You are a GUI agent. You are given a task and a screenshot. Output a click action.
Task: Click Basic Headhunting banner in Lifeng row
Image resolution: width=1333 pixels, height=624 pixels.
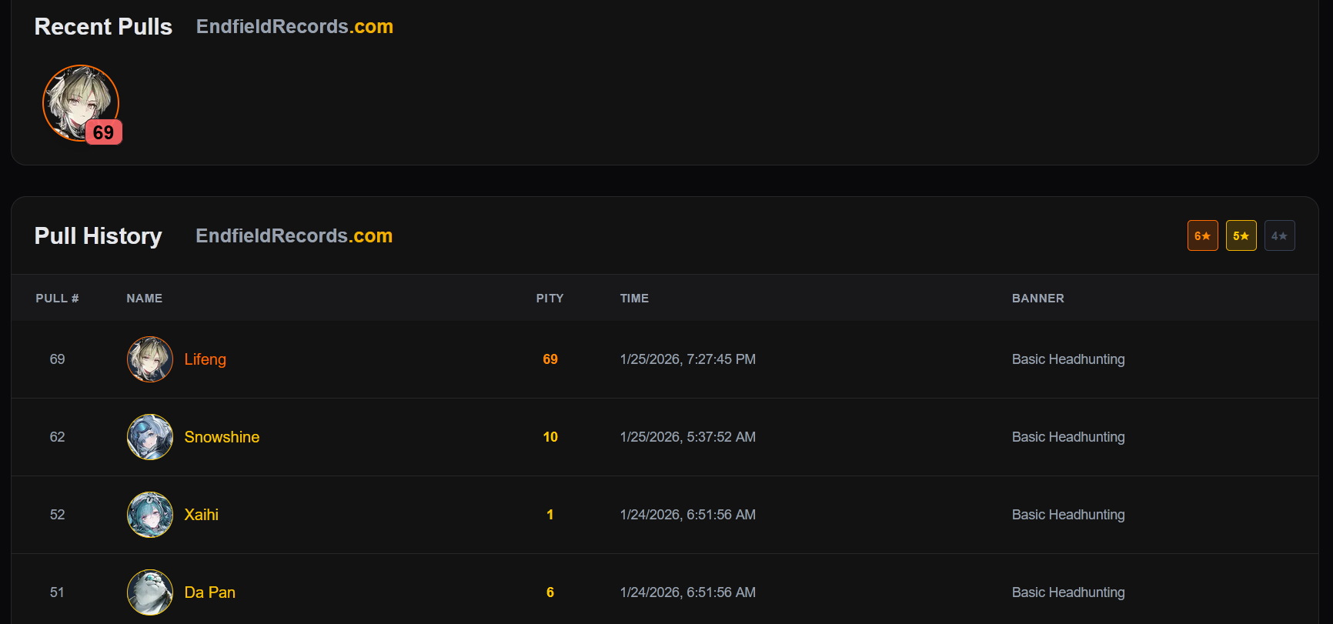tap(1068, 359)
